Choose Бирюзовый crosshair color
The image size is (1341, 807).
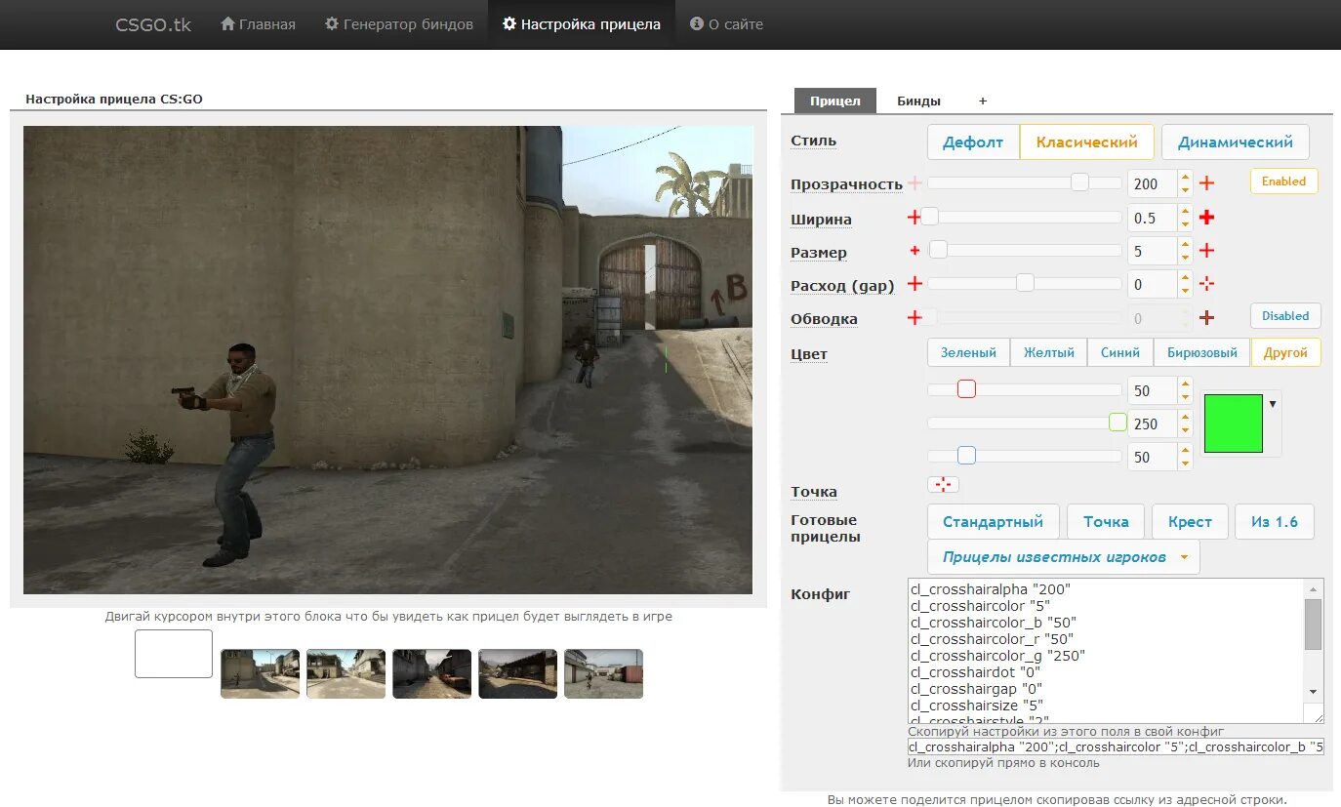[1201, 352]
